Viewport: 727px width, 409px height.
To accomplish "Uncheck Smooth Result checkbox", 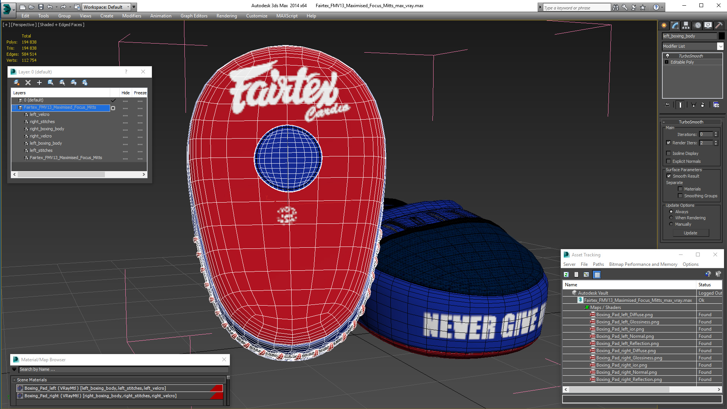I will coord(669,176).
